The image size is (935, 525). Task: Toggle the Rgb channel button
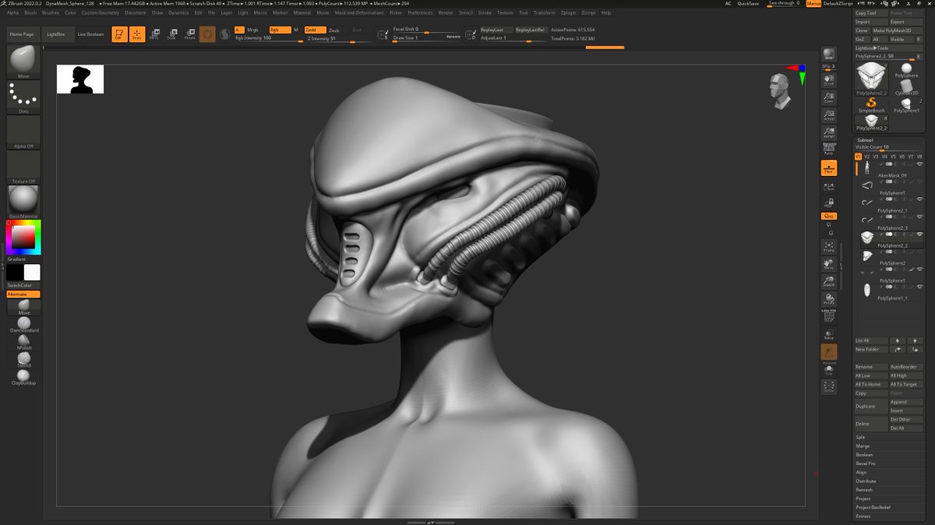tap(280, 30)
